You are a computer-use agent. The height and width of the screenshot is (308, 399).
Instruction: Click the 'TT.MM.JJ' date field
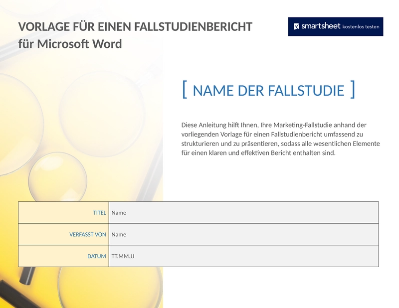click(243, 256)
